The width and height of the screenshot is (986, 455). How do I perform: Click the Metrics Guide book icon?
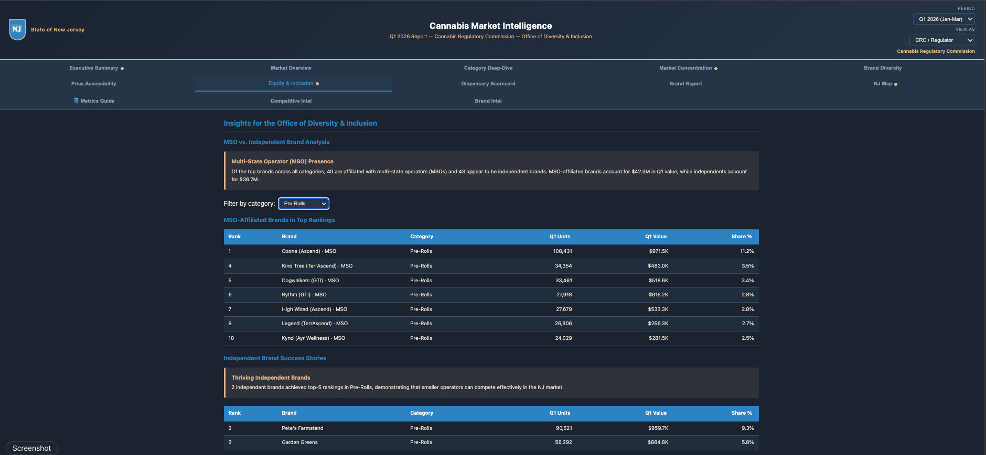77,101
